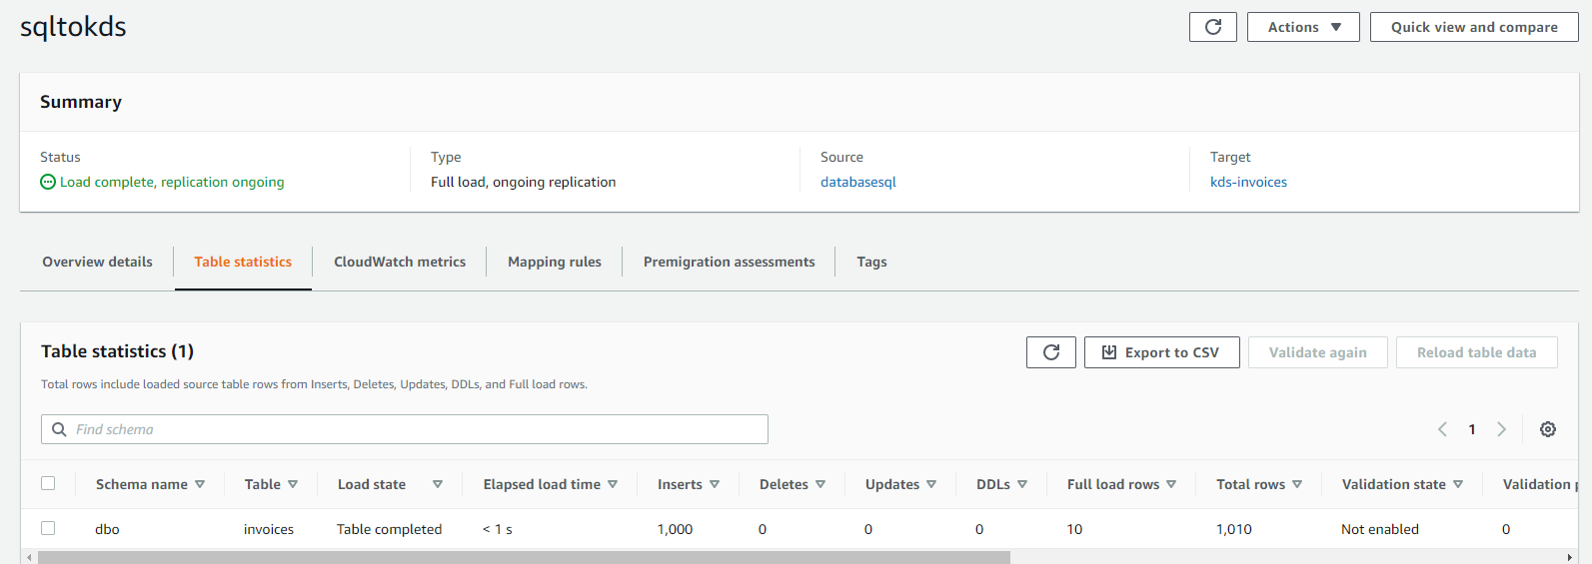
Task: Open the kds-invoices target link
Action: [x=1247, y=182]
